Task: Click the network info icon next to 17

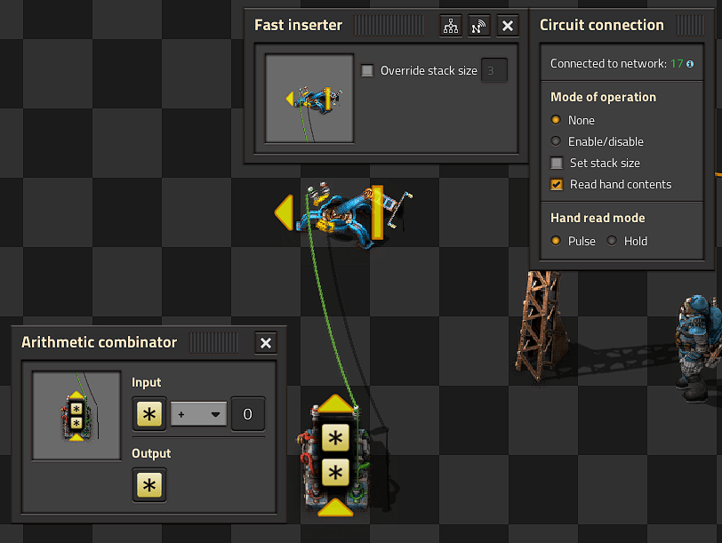Action: (x=690, y=64)
